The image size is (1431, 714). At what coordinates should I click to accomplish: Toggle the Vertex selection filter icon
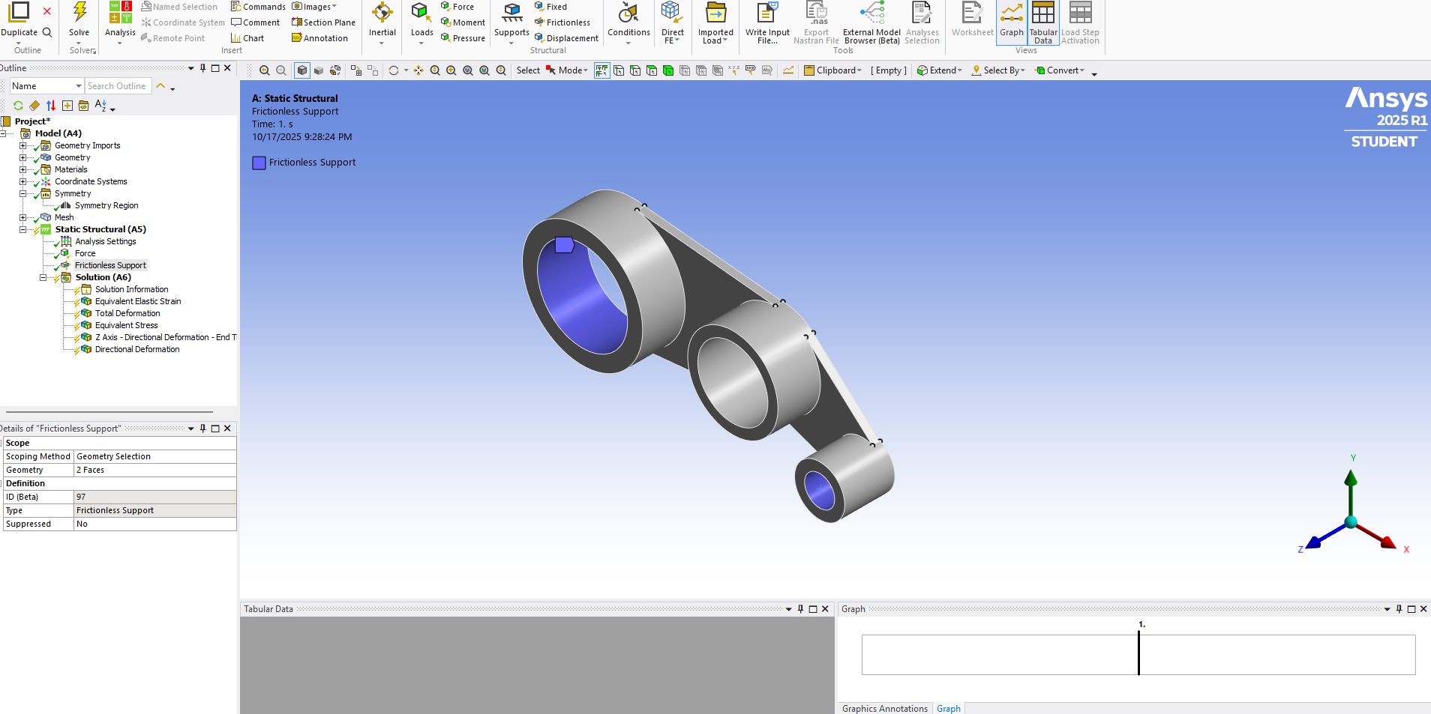point(619,70)
